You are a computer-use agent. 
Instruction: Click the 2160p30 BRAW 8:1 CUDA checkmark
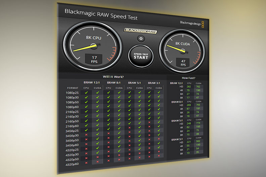coord(119,115)
